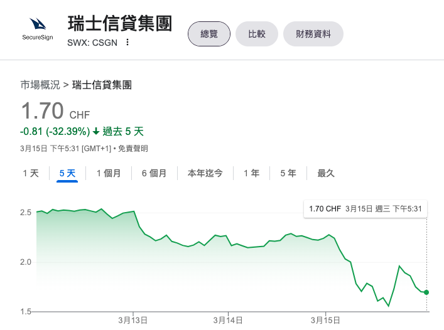
Task: Click the 瑞士信貸集團 breadcrumb text
Action: [x=102, y=85]
